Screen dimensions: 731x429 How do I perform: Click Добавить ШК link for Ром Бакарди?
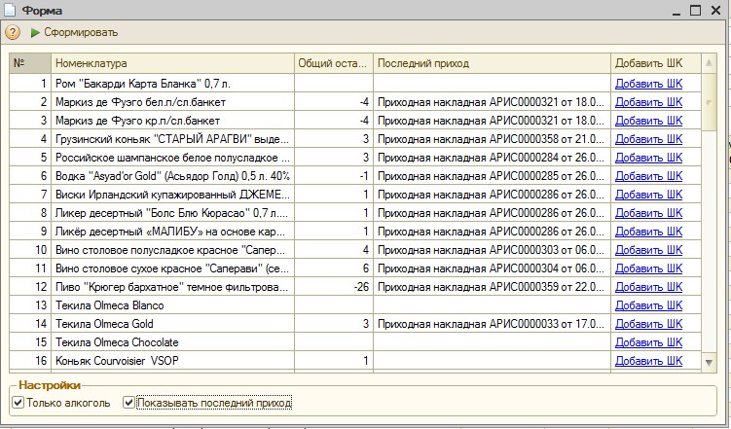pyautogui.click(x=648, y=84)
